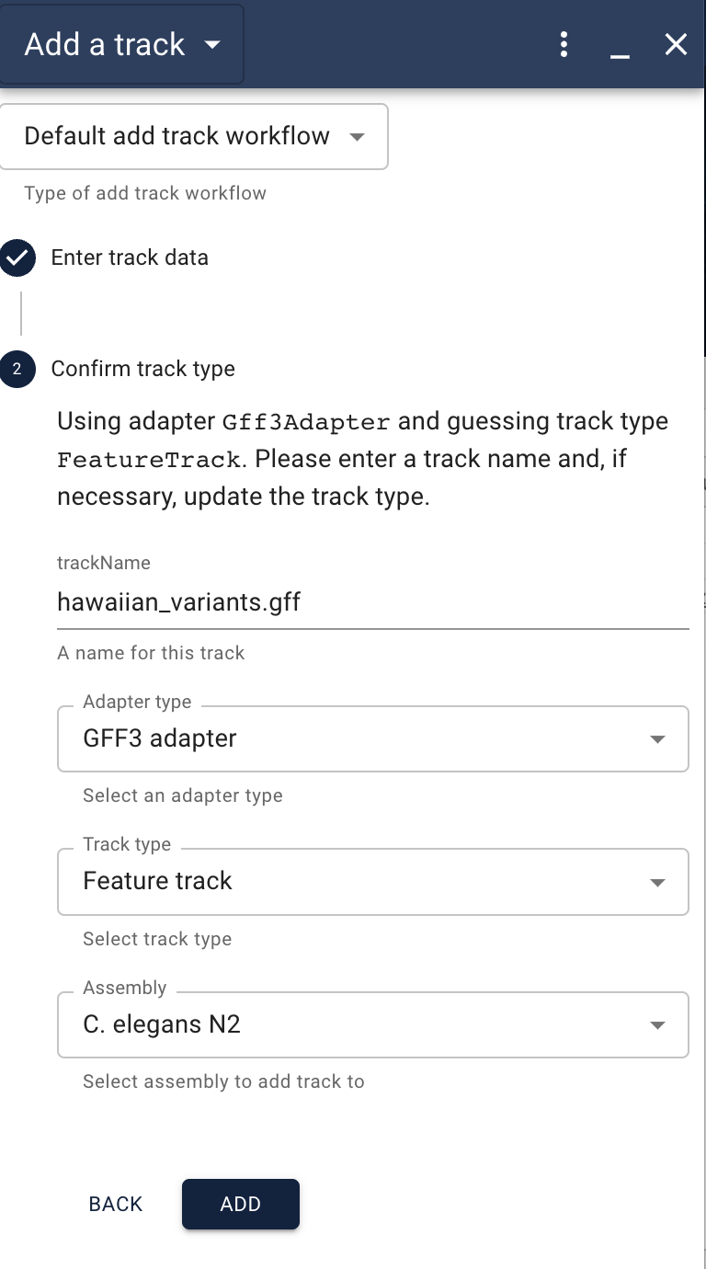Minimize the Add a track panel

pyautogui.click(x=621, y=46)
